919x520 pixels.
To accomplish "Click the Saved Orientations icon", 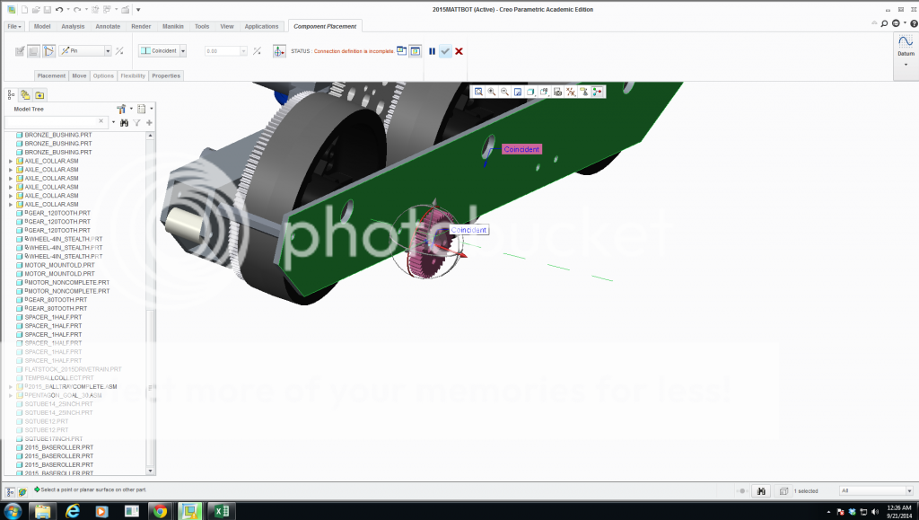I will click(x=544, y=91).
